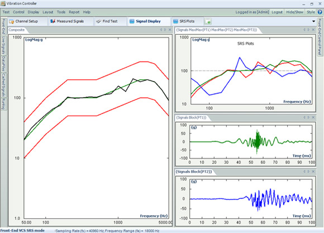Select the Signal Display tab
This screenshot has width=324, height=233.
point(149,21)
